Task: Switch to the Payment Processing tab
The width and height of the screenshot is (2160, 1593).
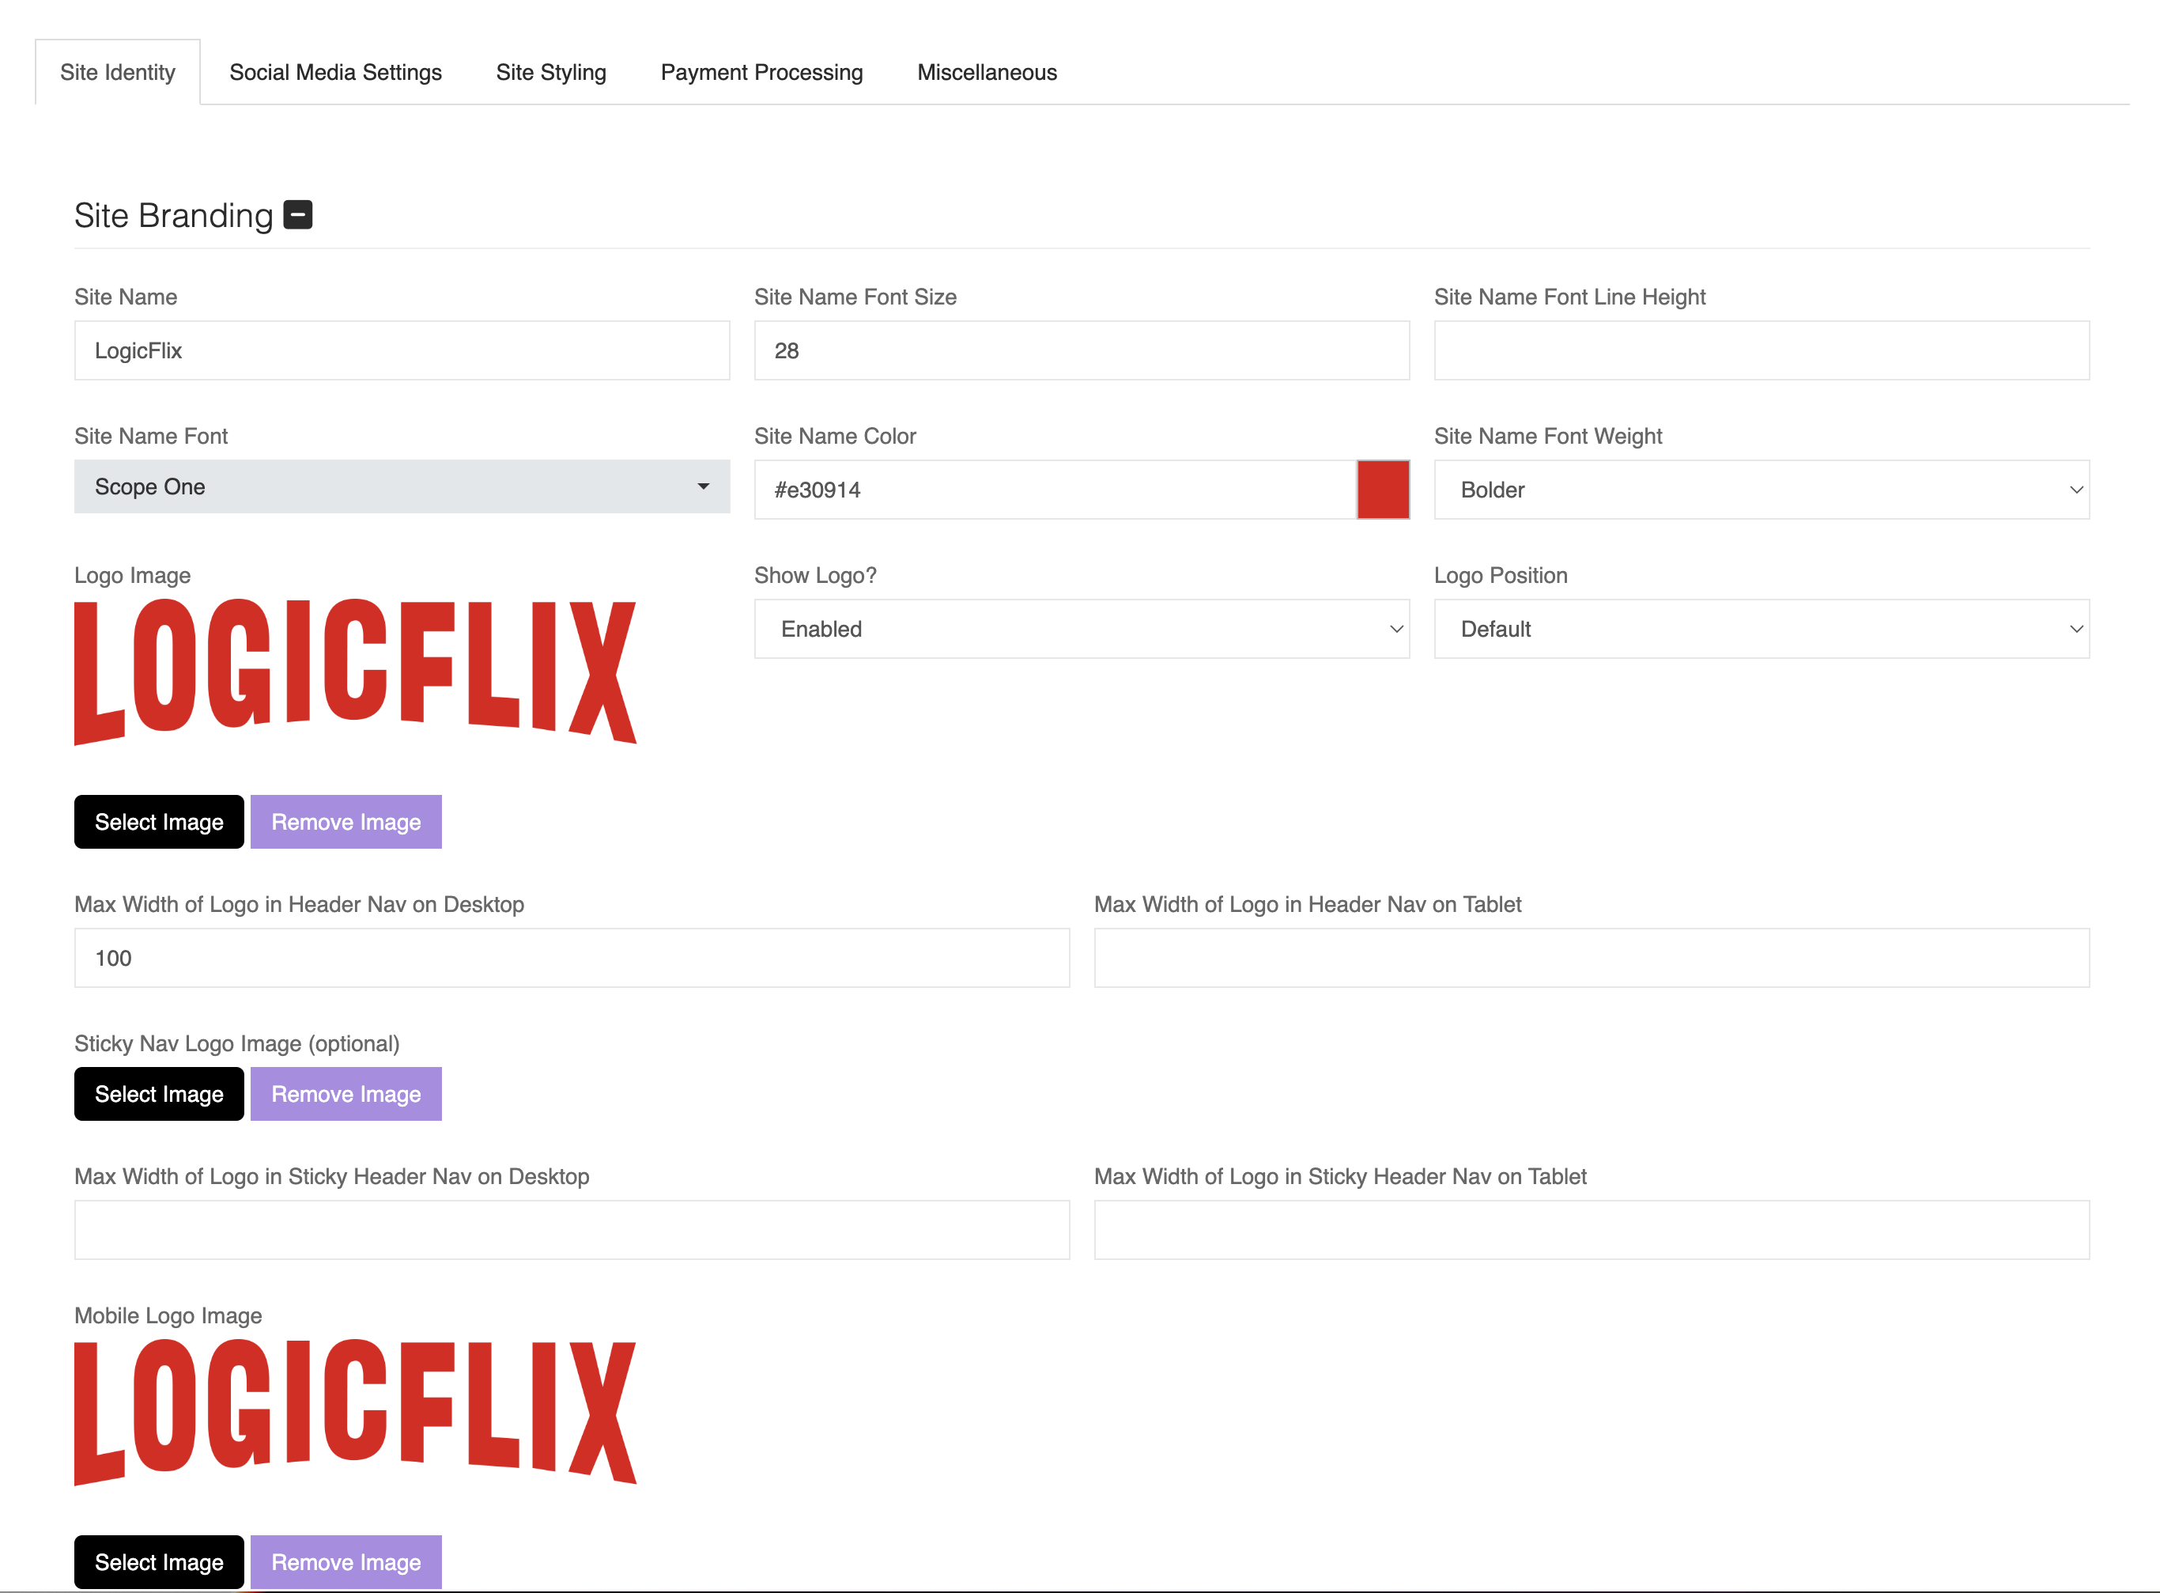Action: tap(761, 71)
